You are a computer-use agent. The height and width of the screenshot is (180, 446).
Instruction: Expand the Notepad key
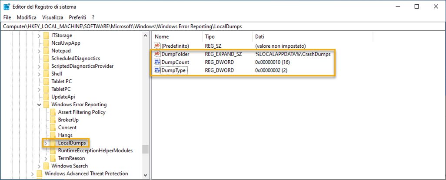coord(39,51)
